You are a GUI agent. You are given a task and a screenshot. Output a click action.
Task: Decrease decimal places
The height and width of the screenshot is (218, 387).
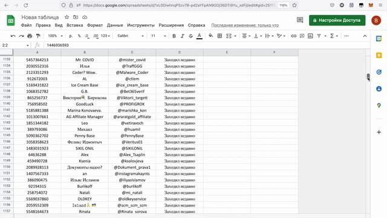point(87,36)
